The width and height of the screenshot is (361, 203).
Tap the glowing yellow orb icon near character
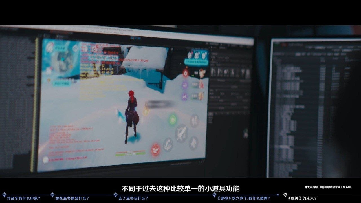[x=146, y=112]
